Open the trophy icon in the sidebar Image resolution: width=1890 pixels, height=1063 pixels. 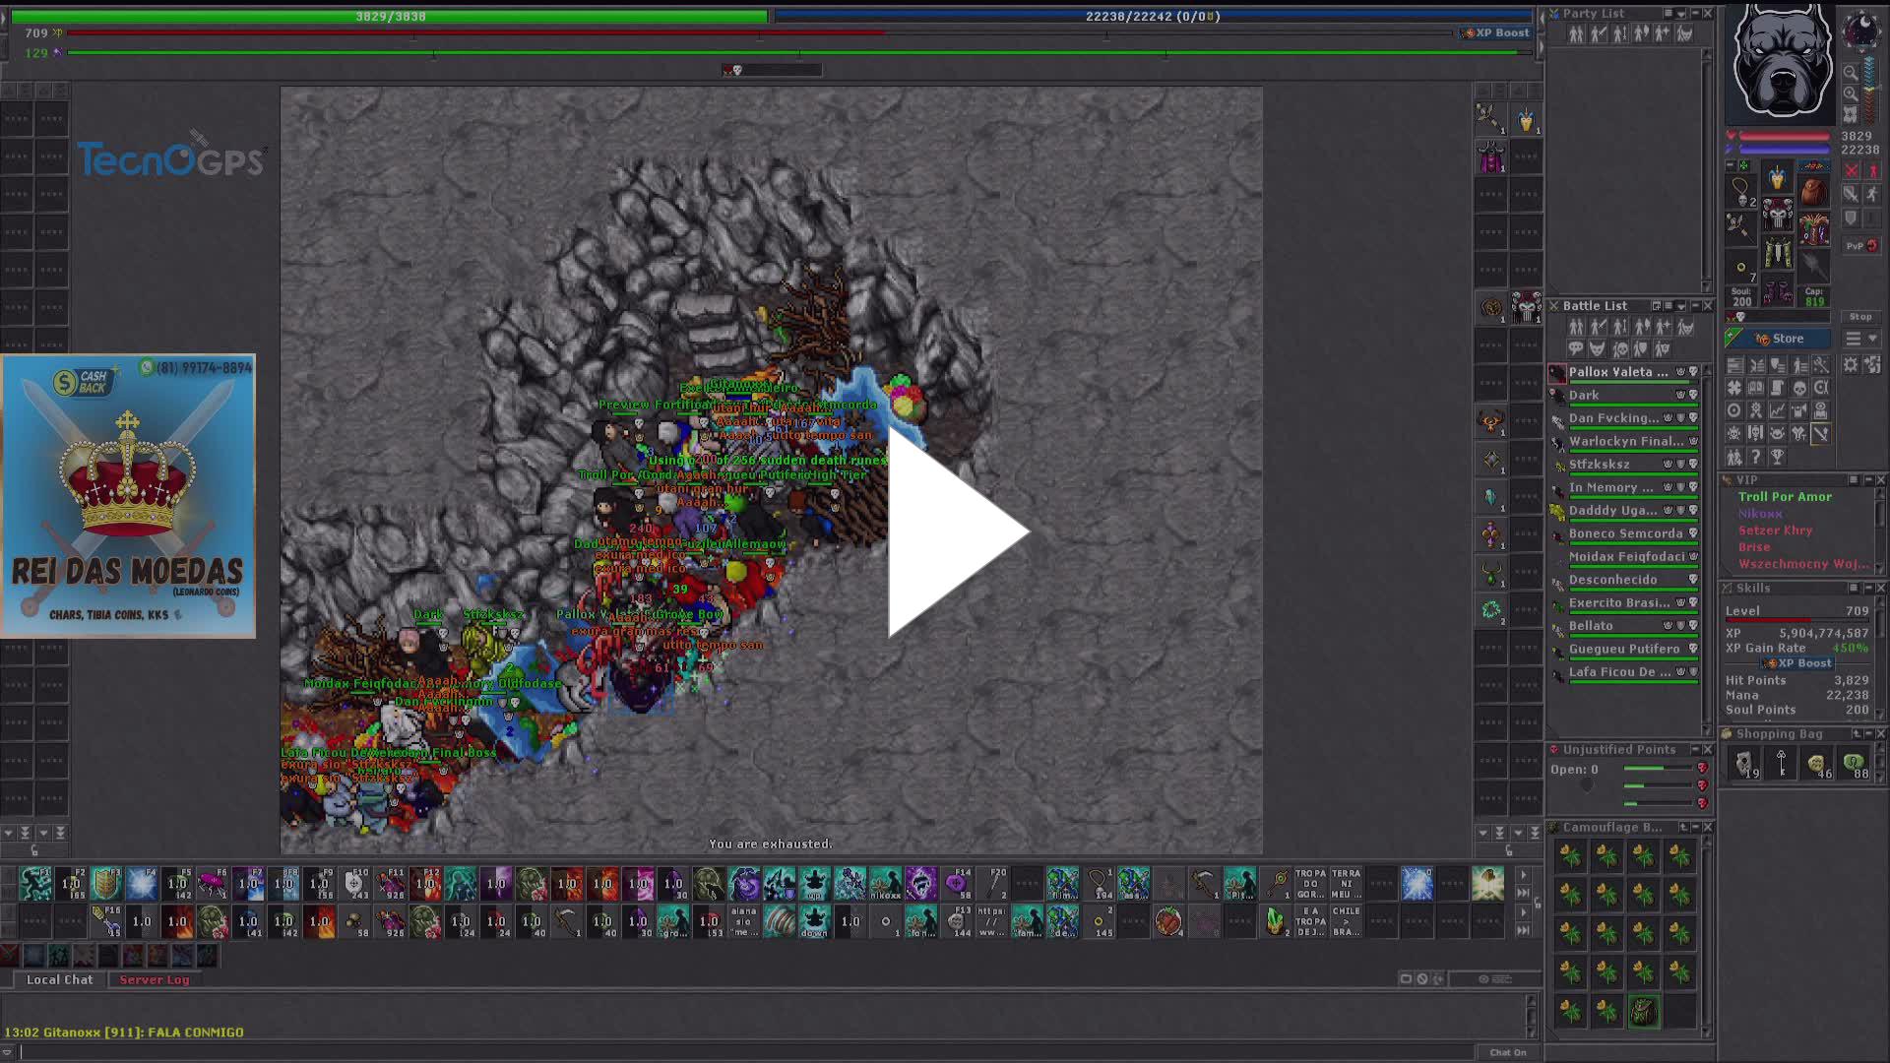point(1778,457)
